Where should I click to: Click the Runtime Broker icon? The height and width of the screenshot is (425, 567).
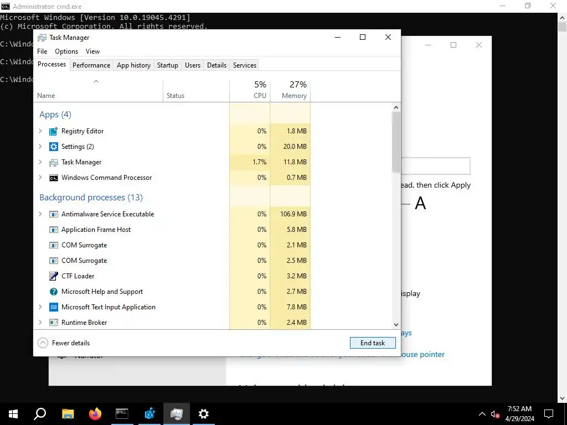pos(54,323)
